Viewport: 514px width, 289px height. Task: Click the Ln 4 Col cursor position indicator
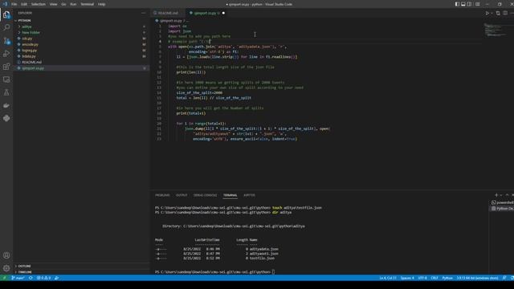pos(388,278)
